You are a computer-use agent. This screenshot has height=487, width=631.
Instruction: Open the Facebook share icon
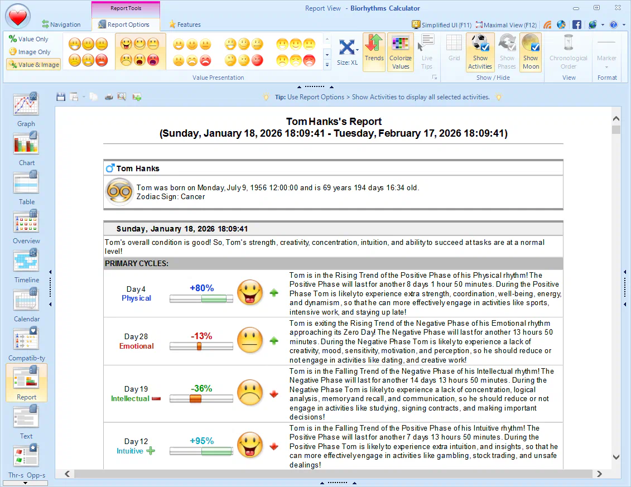click(577, 25)
